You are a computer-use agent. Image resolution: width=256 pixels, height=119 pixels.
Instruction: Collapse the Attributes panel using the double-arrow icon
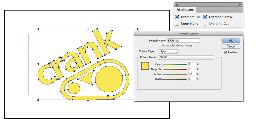coord(240,5)
